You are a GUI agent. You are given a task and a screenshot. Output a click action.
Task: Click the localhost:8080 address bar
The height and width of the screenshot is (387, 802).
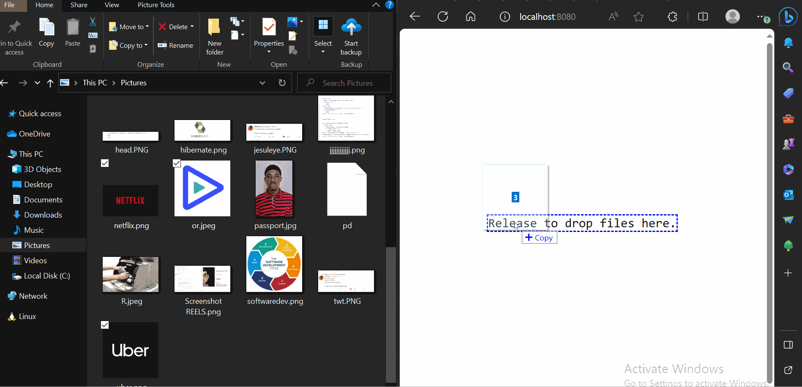547,16
